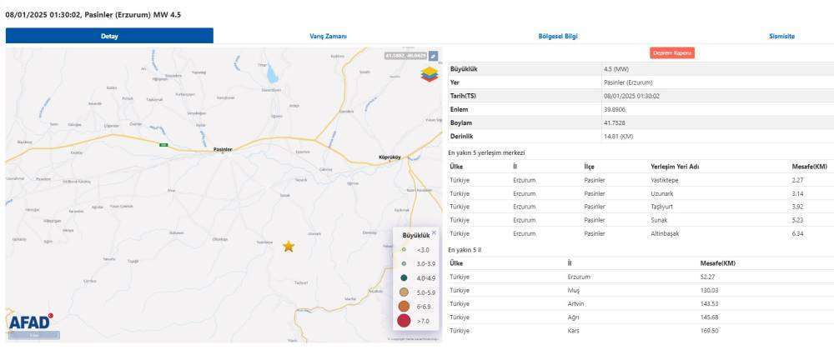Select the Sismisite tab
The image size is (834, 355).
pyautogui.click(x=781, y=37)
